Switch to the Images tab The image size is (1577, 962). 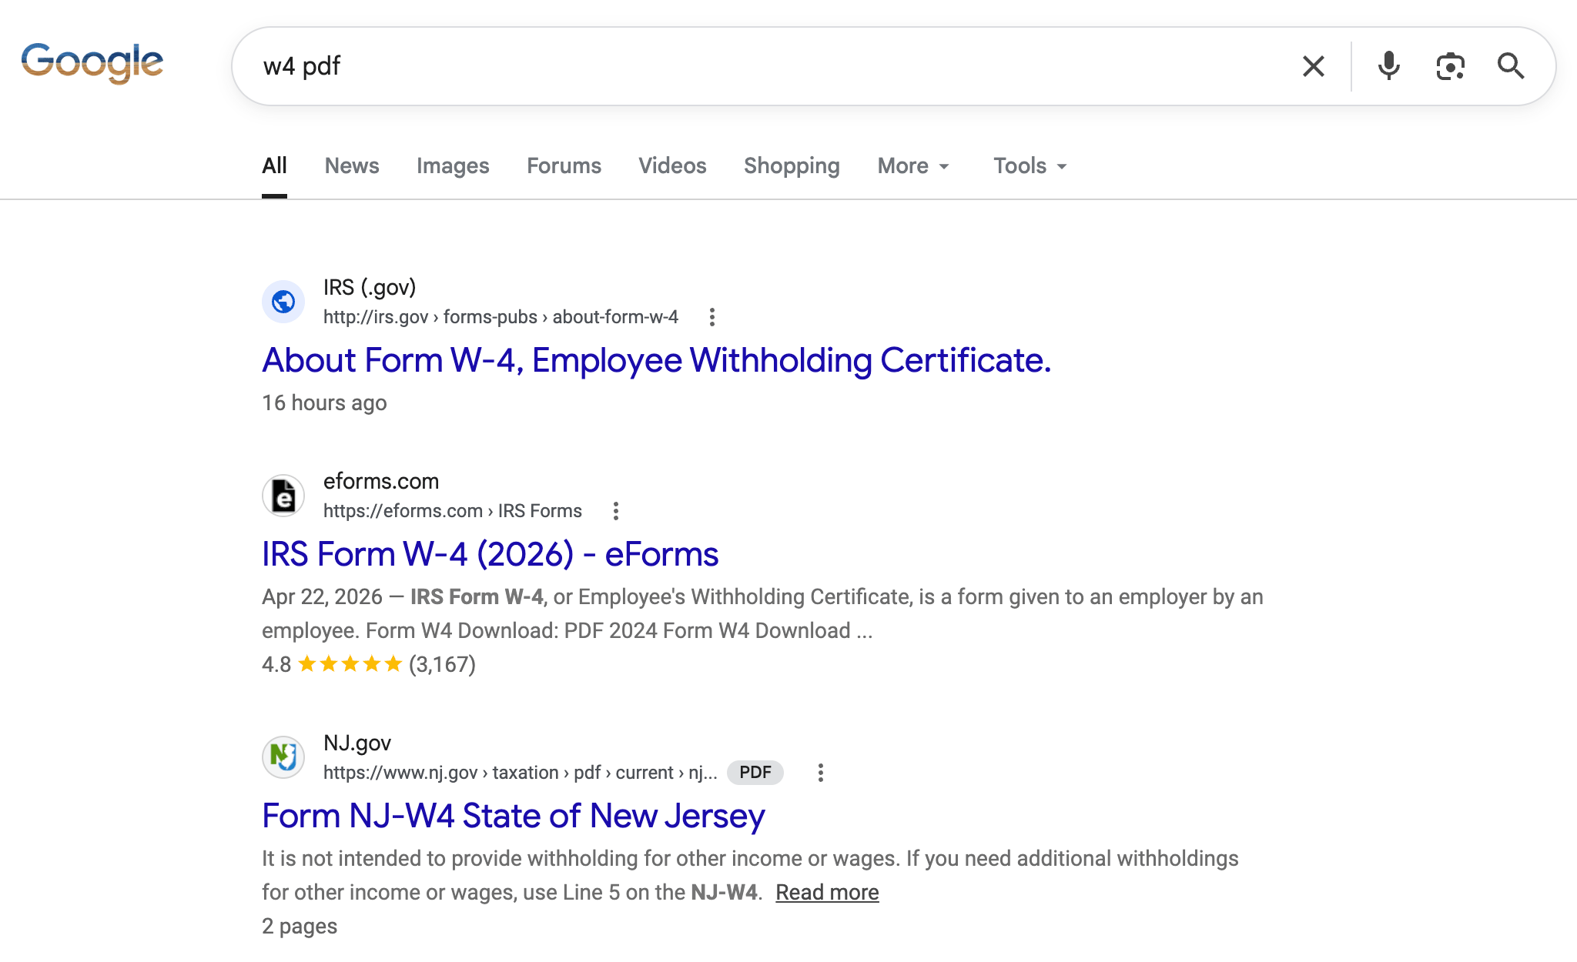(453, 166)
